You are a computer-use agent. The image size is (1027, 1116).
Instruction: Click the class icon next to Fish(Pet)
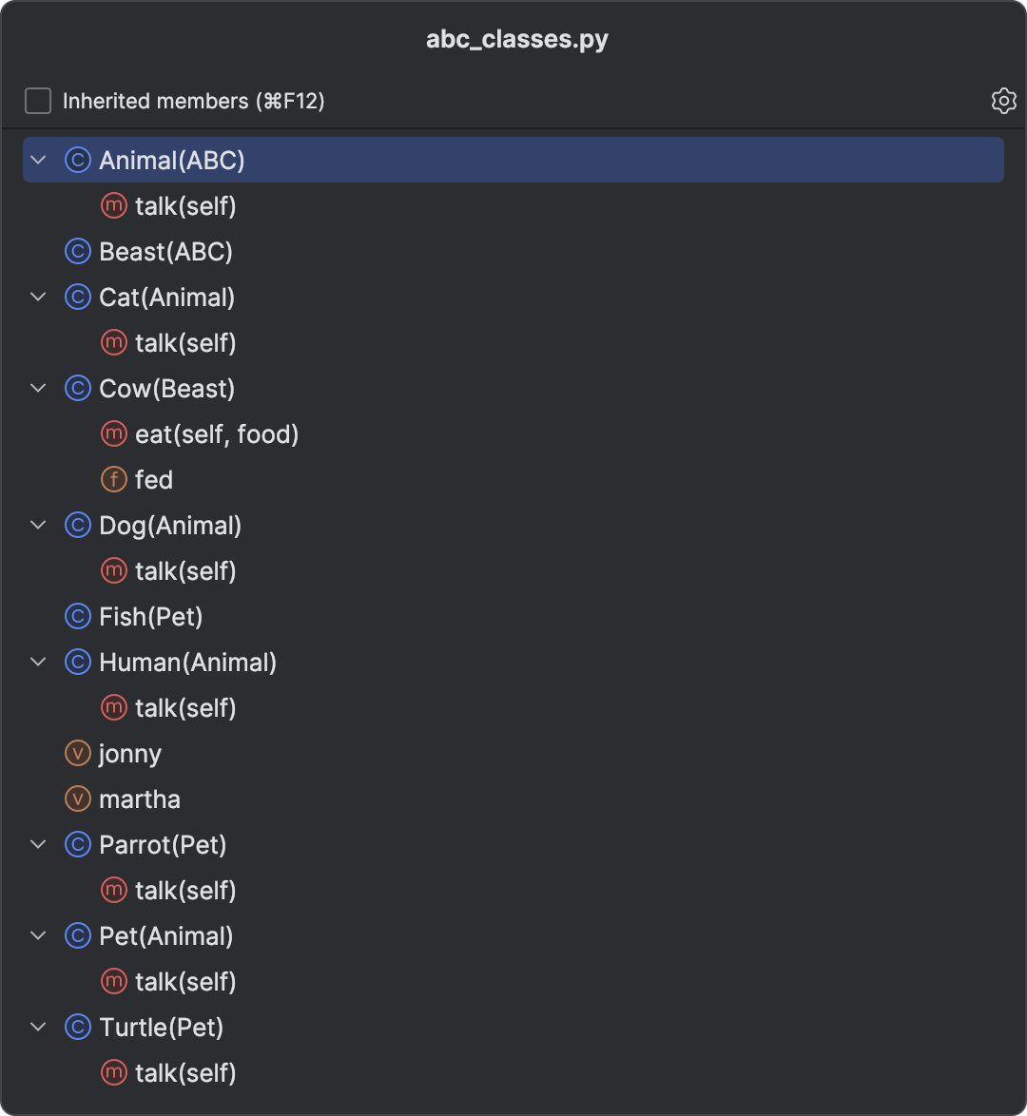click(x=78, y=616)
